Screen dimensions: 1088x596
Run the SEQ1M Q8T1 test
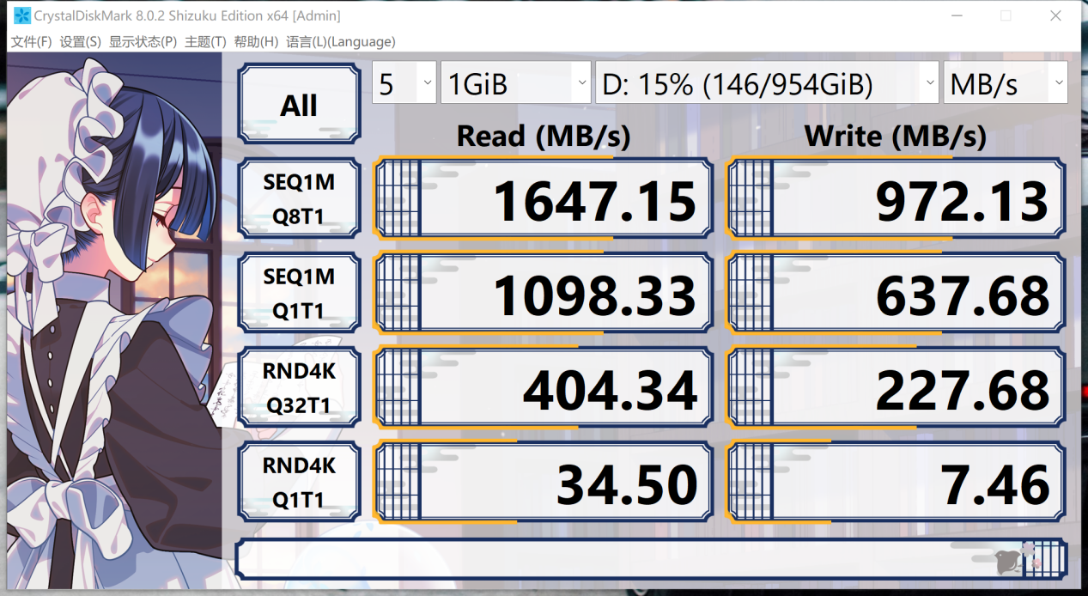299,198
